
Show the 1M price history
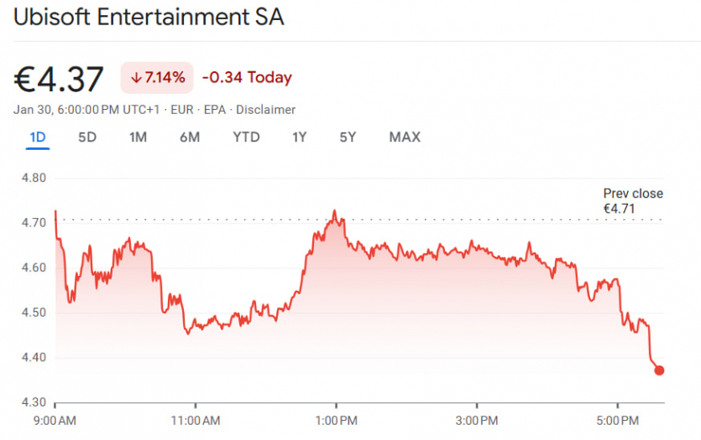[138, 137]
